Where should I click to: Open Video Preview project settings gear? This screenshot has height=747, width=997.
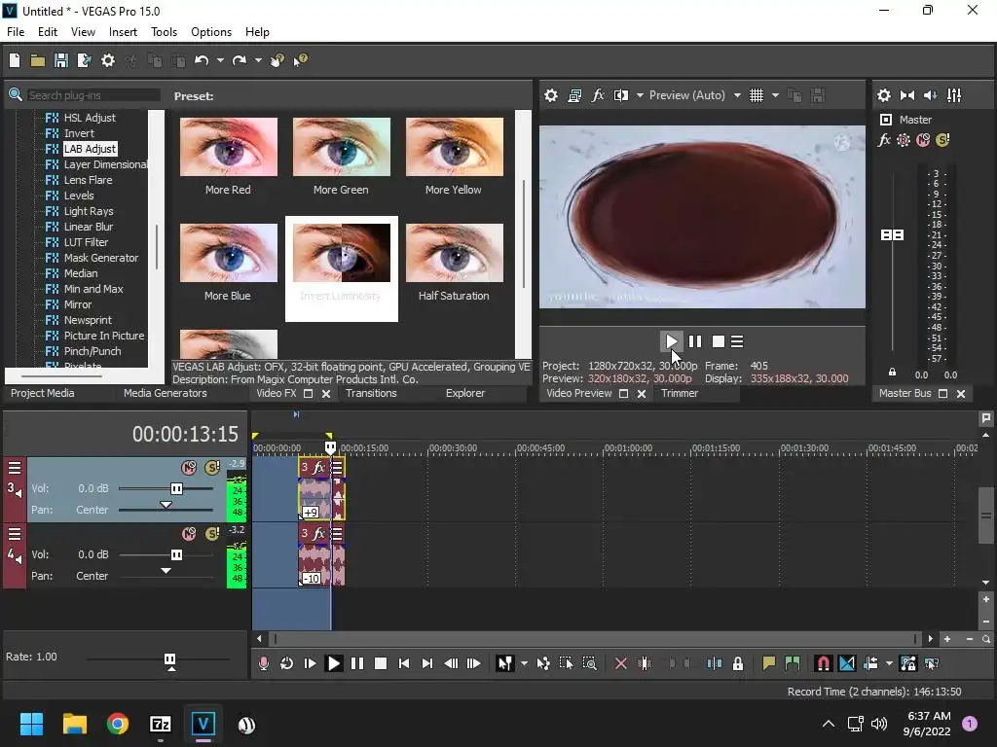[x=551, y=95]
